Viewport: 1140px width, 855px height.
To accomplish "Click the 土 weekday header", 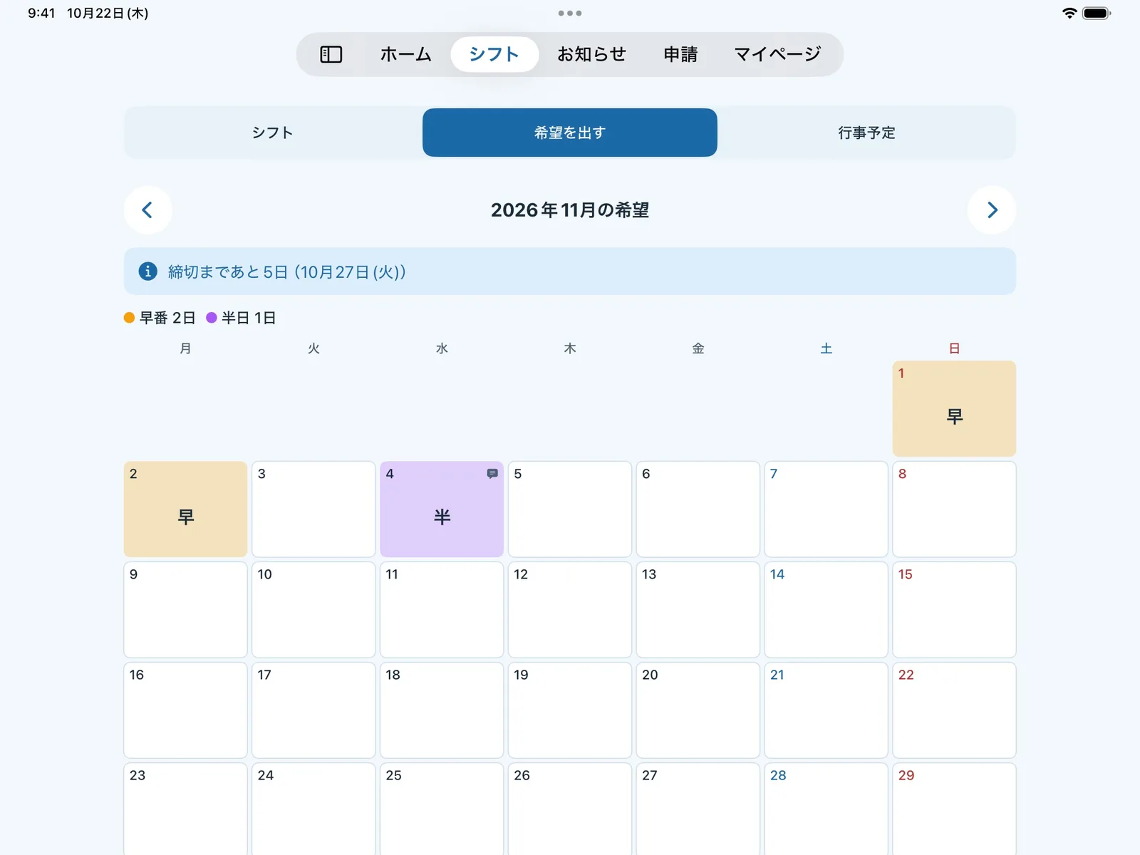I will [826, 348].
